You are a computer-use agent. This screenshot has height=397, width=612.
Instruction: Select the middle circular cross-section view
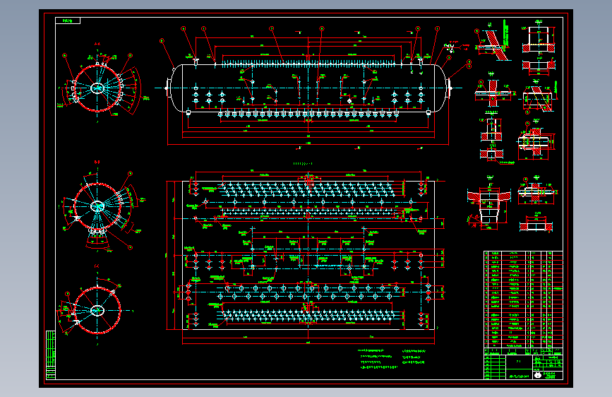[x=98, y=206]
